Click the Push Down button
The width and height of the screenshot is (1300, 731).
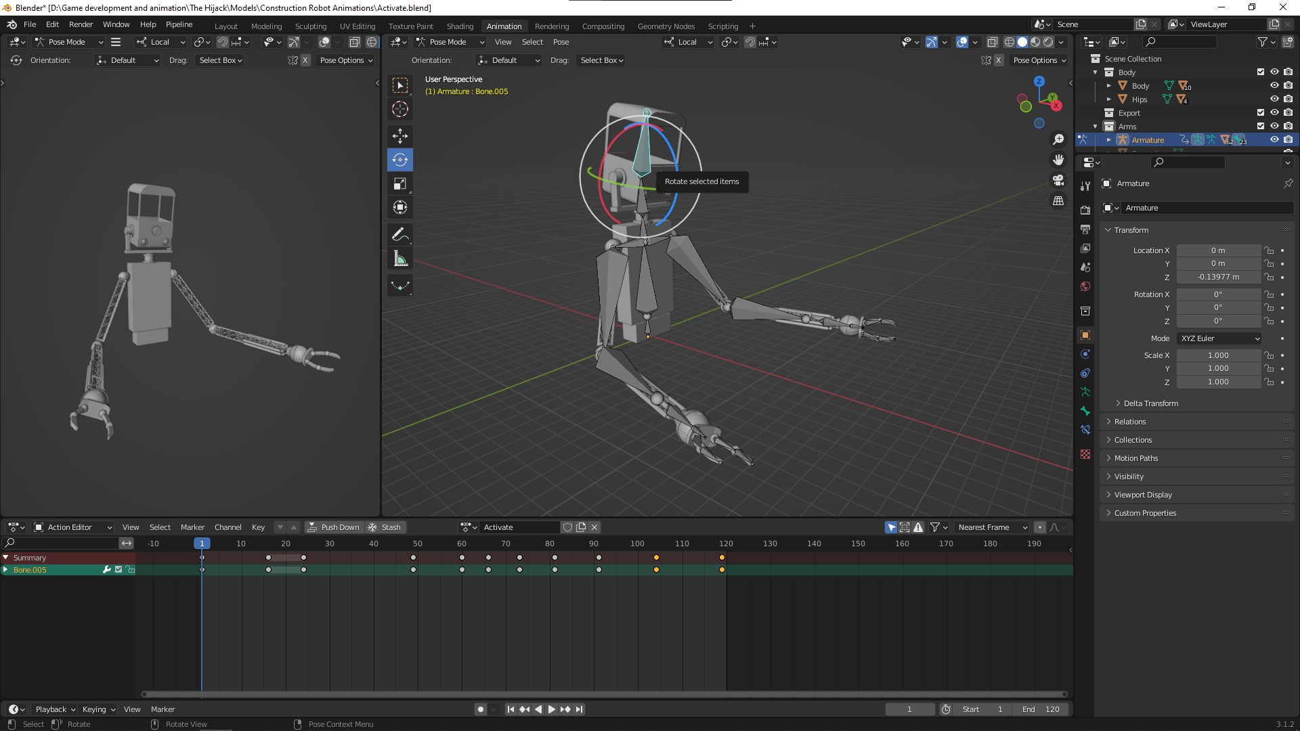334,527
